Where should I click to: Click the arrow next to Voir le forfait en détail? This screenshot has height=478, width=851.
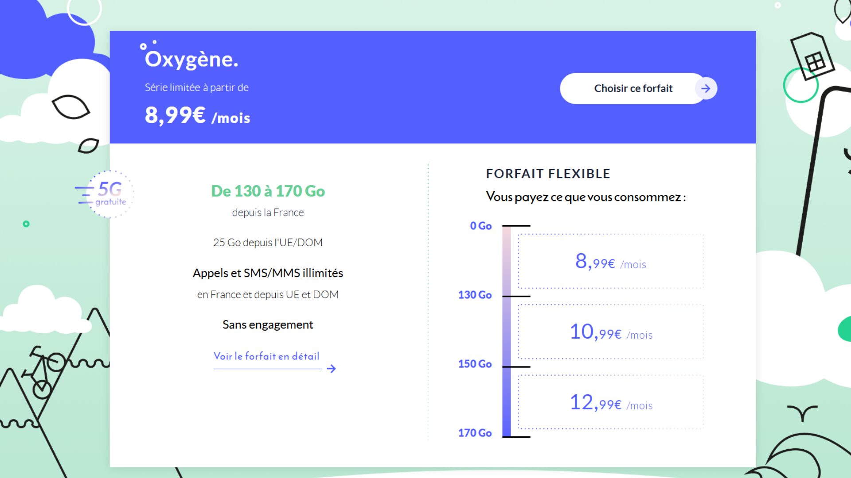click(332, 369)
